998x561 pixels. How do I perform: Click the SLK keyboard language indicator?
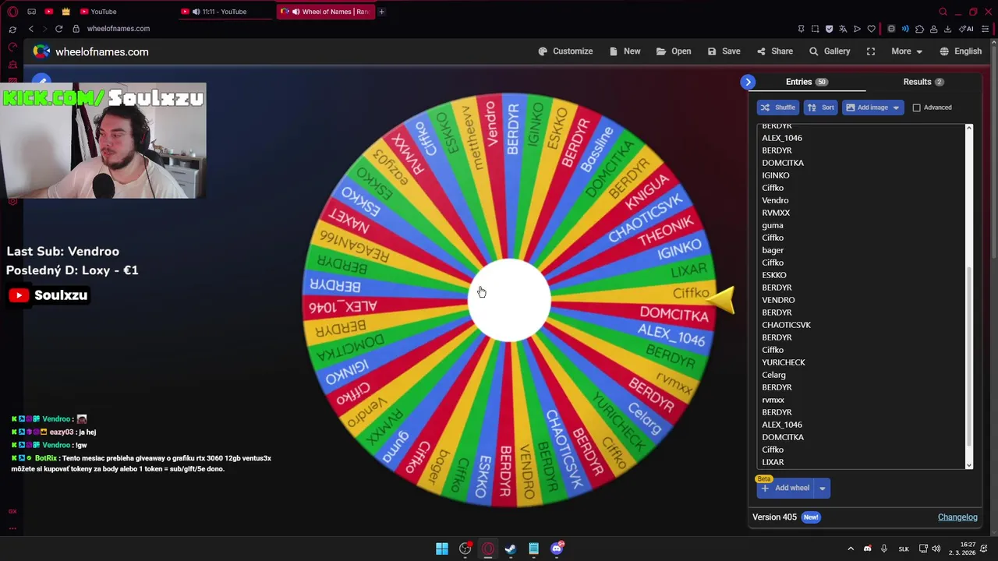coord(904,549)
